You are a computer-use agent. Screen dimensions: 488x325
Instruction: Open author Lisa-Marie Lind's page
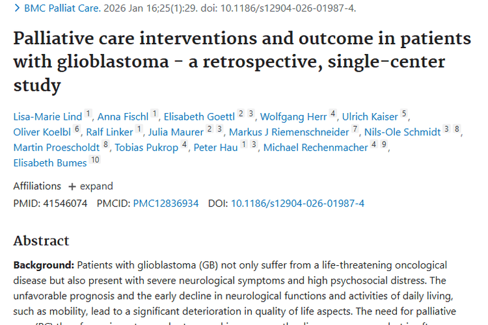(47, 117)
